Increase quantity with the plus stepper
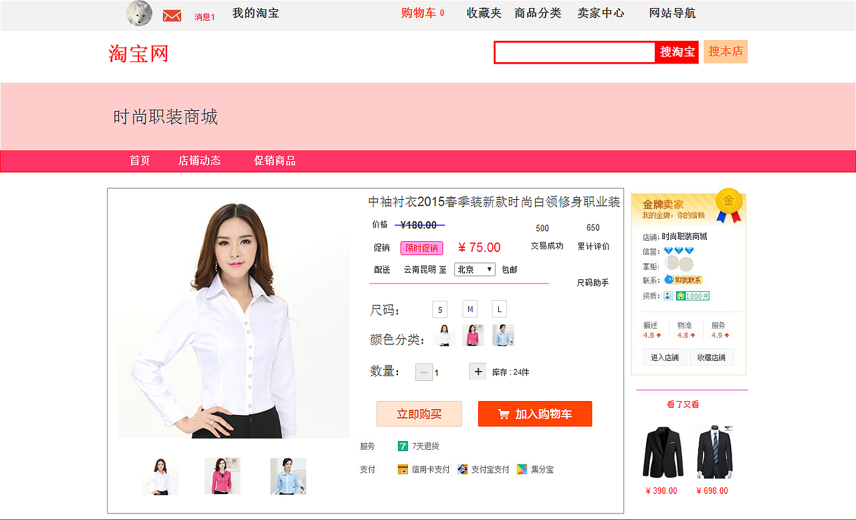856x520 pixels. coord(477,370)
